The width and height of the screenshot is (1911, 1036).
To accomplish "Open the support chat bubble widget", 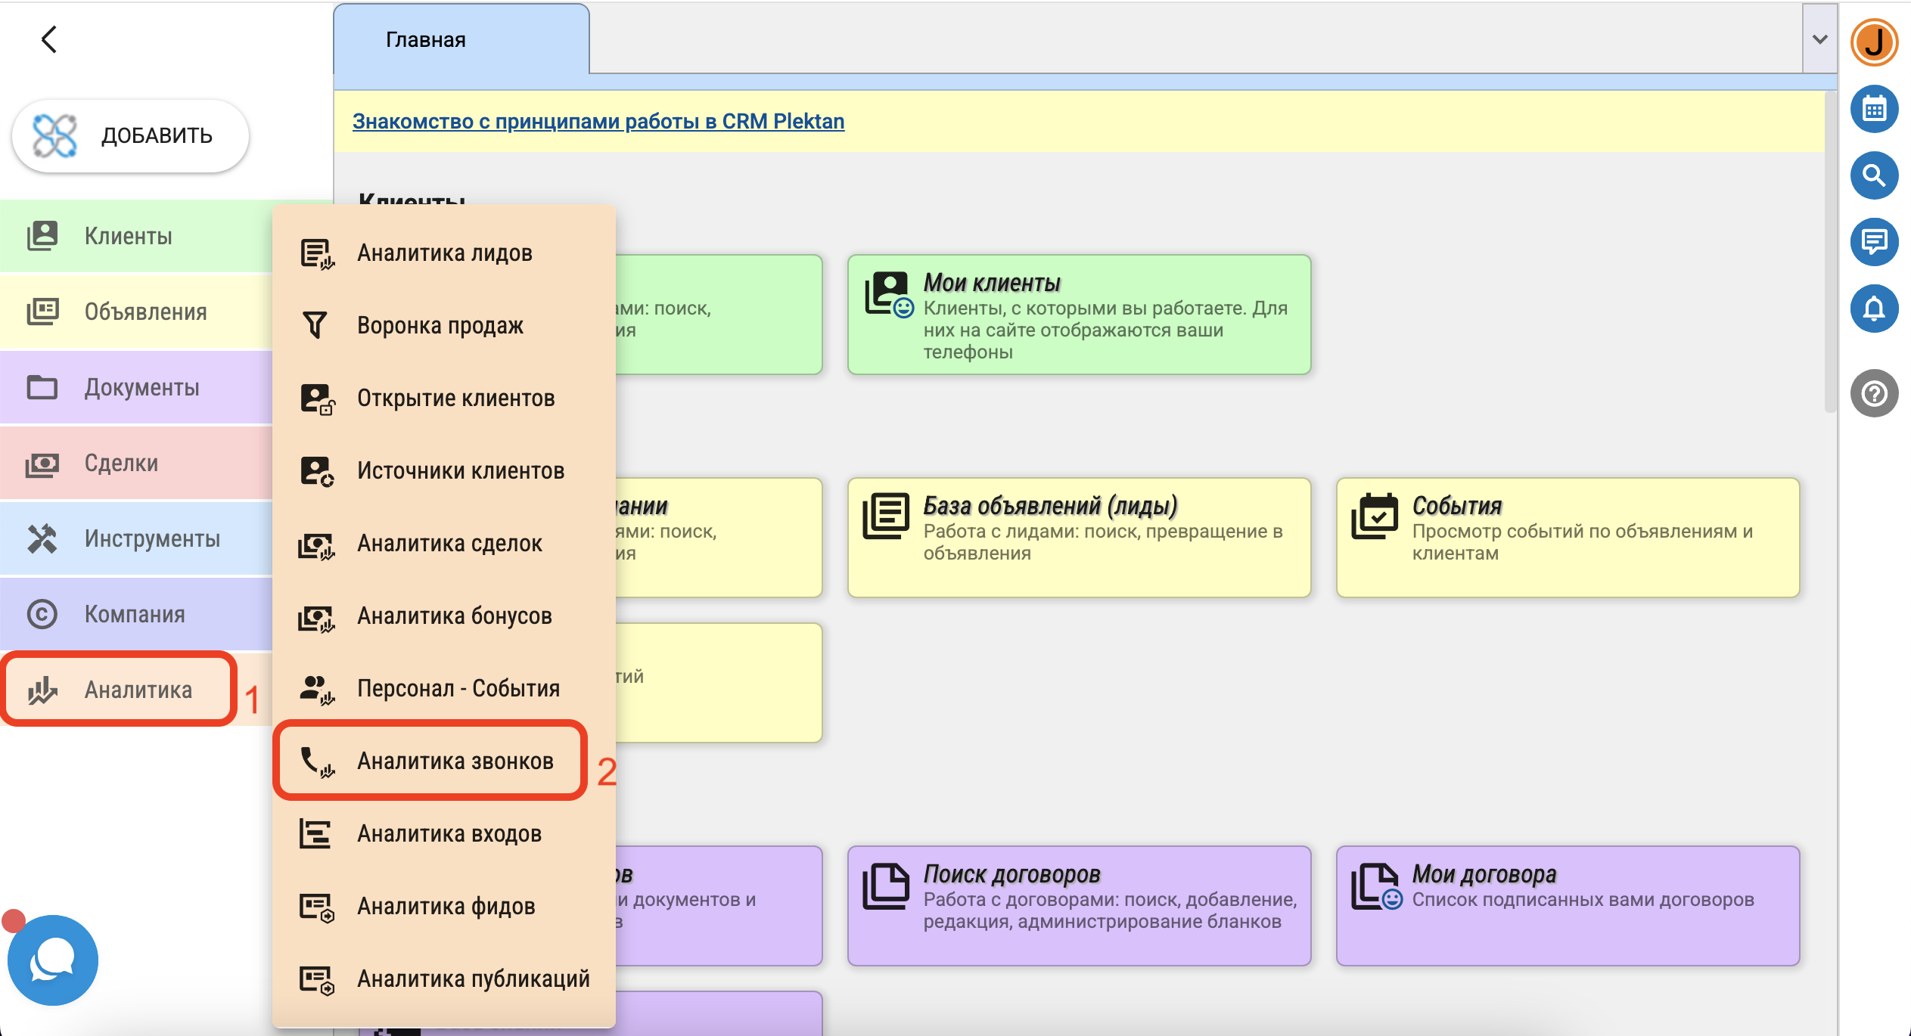I will (x=52, y=960).
